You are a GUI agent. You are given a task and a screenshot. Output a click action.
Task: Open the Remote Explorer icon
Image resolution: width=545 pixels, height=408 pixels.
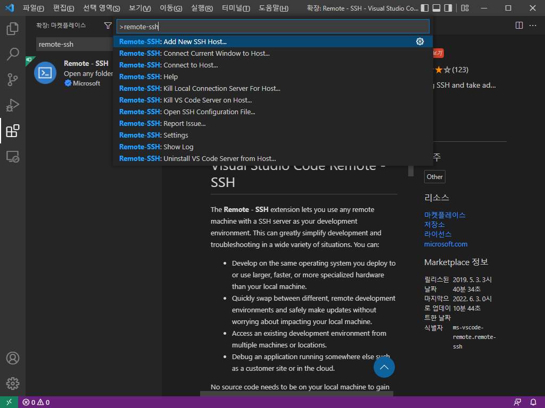pyautogui.click(x=13, y=157)
